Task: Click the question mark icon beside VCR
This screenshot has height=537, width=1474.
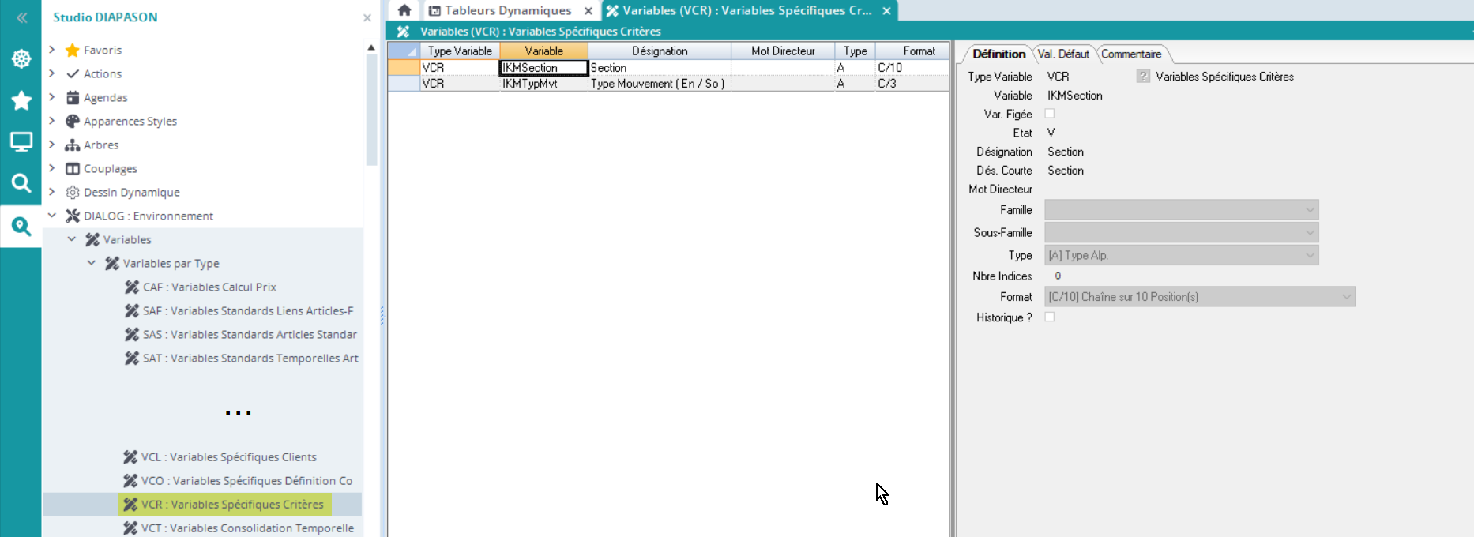Action: (1143, 77)
